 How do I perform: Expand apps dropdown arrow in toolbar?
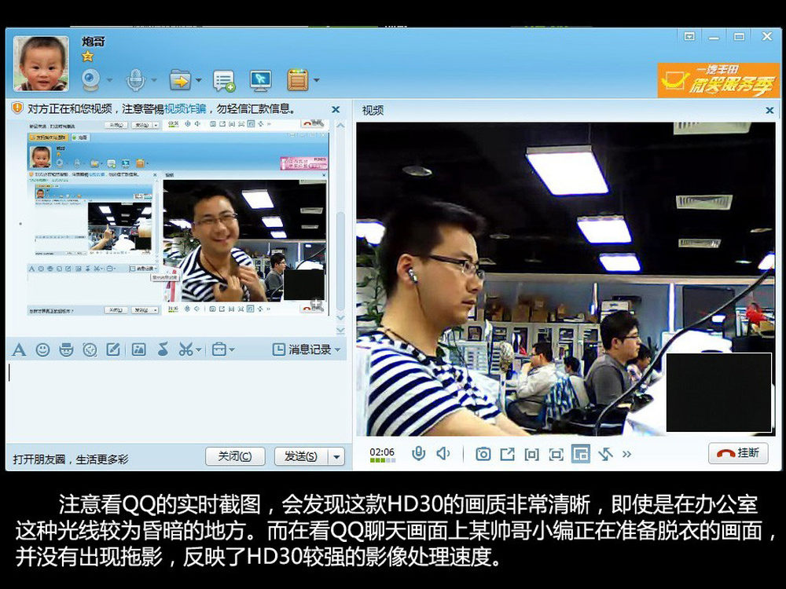316,79
